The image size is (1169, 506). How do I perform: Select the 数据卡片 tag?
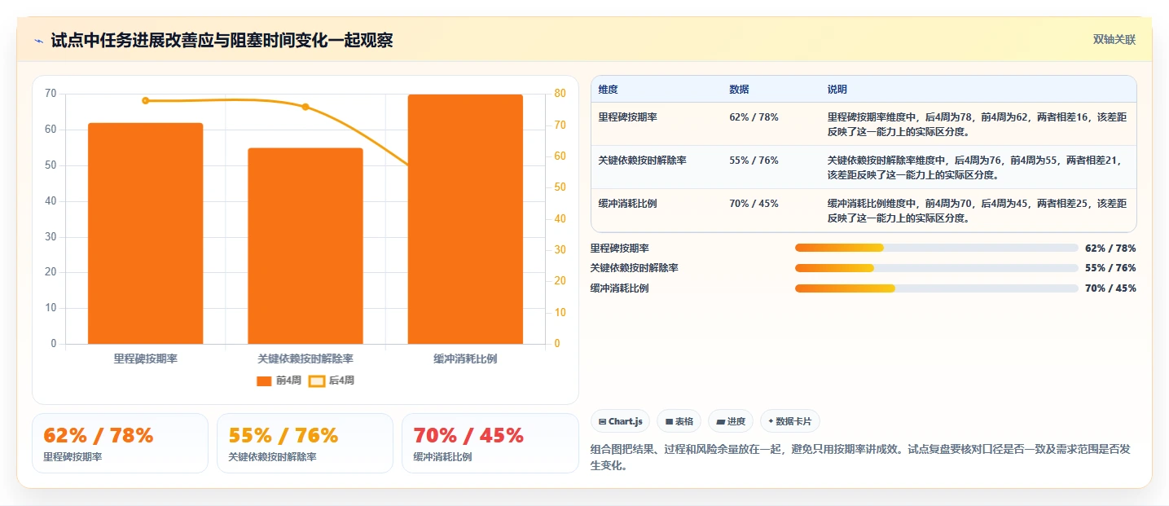pyautogui.click(x=789, y=421)
